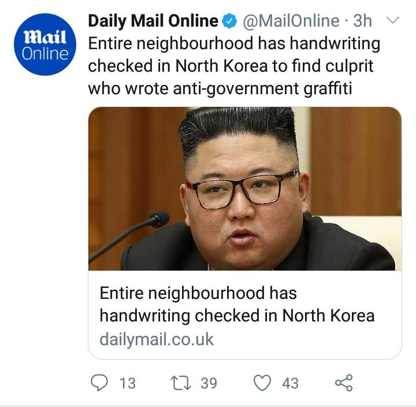
Task: Click "handwriting checked in North Korea" card line
Action: 237,316
